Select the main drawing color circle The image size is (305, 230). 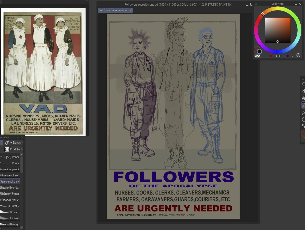259,51
